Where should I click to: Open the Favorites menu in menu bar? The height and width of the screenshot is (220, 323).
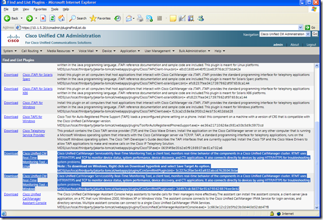(40, 9)
